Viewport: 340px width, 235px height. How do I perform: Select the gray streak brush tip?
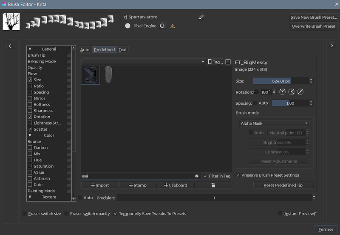(109, 75)
